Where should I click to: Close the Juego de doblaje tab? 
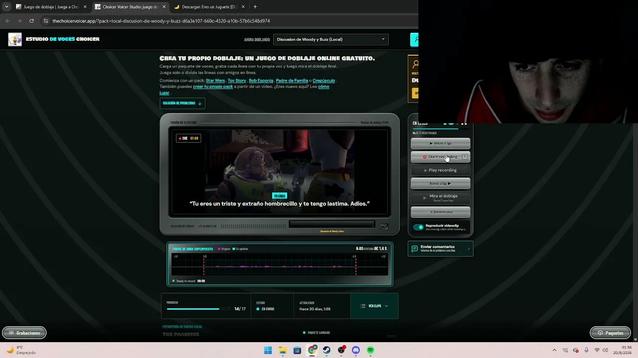tap(85, 7)
